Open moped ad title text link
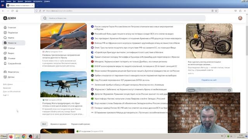248x139 pixels. tap(204, 63)
